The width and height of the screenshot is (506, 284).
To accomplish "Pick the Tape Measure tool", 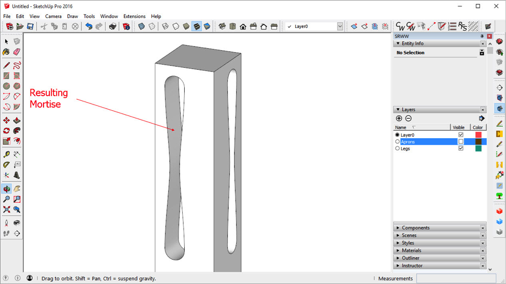I will (6, 154).
